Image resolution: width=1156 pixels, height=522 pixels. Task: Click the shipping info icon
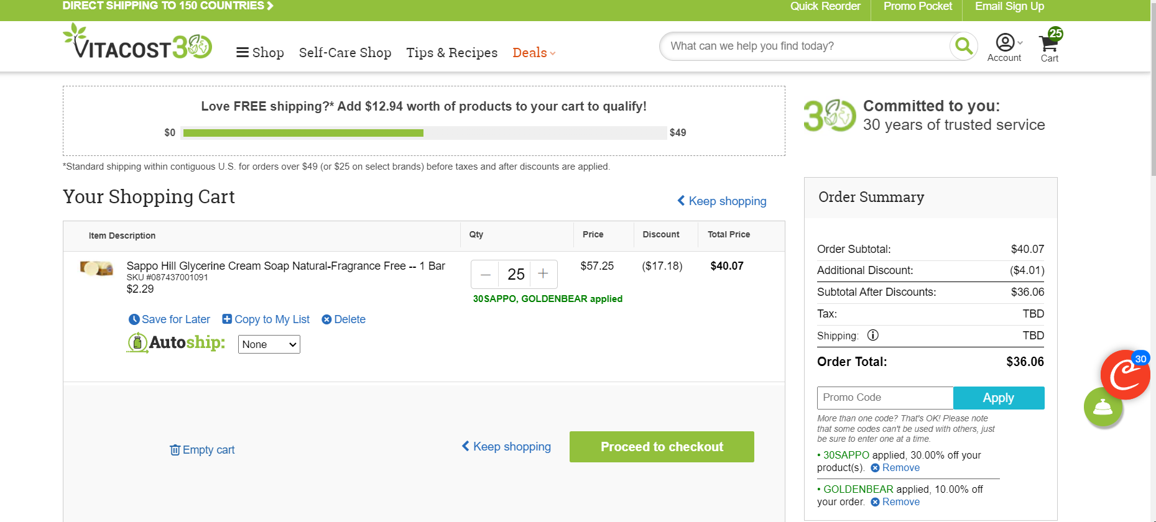pos(873,336)
